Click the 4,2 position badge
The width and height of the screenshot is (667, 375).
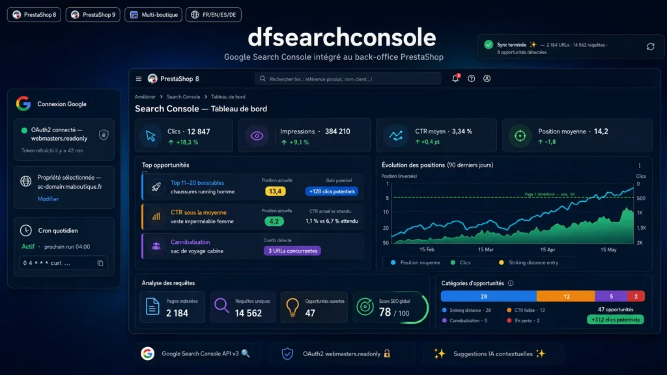tap(274, 221)
